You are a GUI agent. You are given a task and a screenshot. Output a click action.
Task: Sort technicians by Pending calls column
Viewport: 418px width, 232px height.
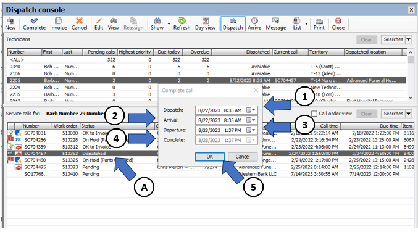point(99,52)
